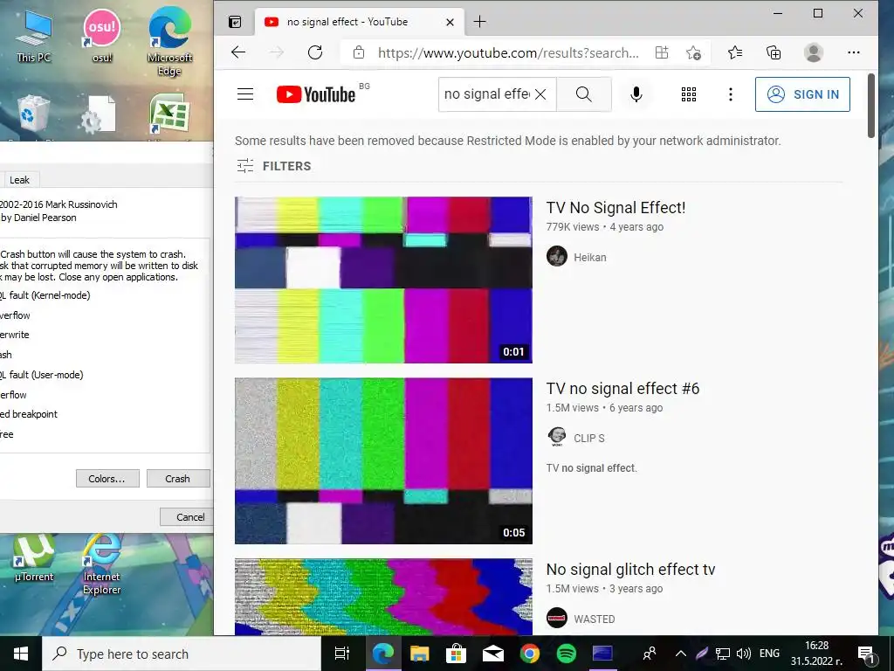Click the CLIP S channel avatar
Image resolution: width=894 pixels, height=671 pixels.
click(x=557, y=437)
